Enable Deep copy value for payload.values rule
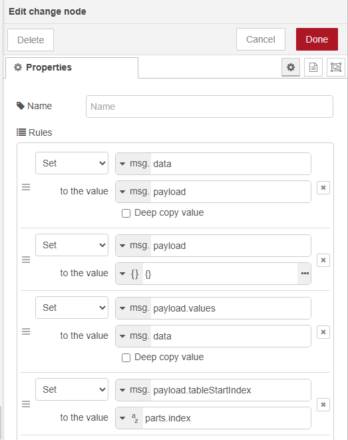The image size is (348, 440). [x=126, y=357]
